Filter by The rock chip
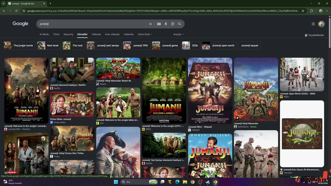This screenshot has height=186, width=331. (74, 45)
